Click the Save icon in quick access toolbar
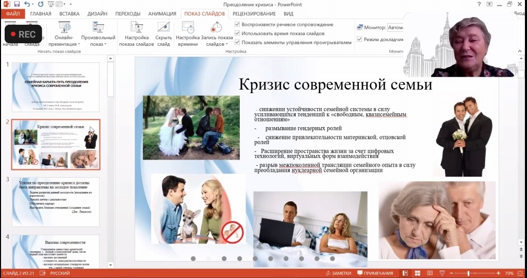Image resolution: width=527 pixels, height=278 pixels. coord(18,4)
